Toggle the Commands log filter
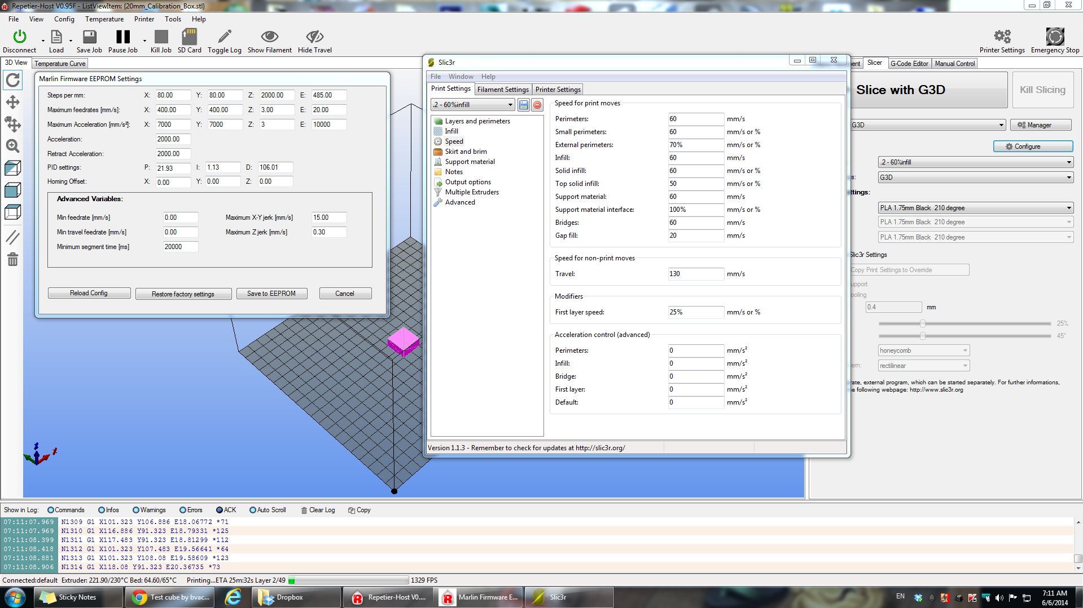The width and height of the screenshot is (1083, 608). pos(51,510)
